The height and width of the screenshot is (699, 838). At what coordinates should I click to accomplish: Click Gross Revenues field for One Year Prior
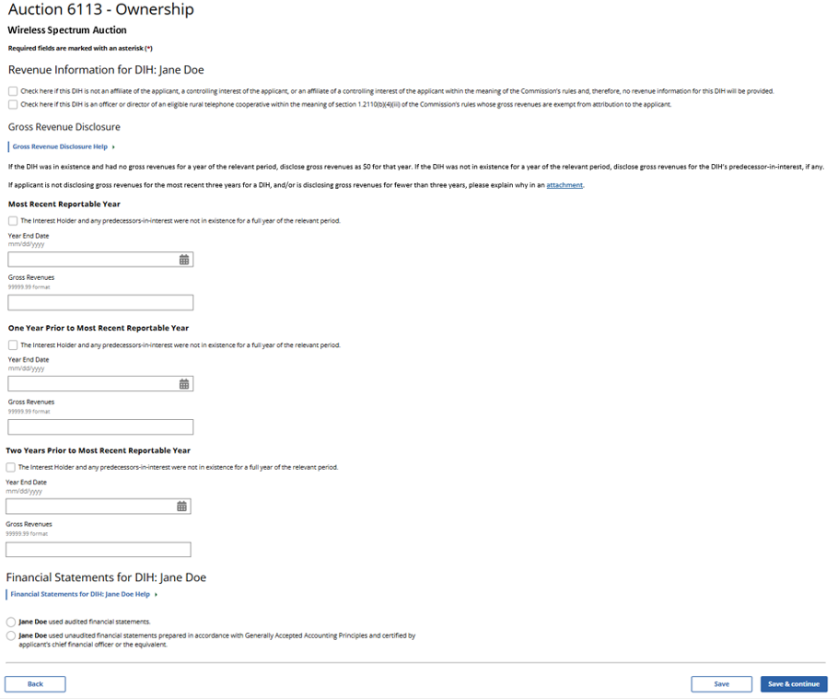[100, 427]
